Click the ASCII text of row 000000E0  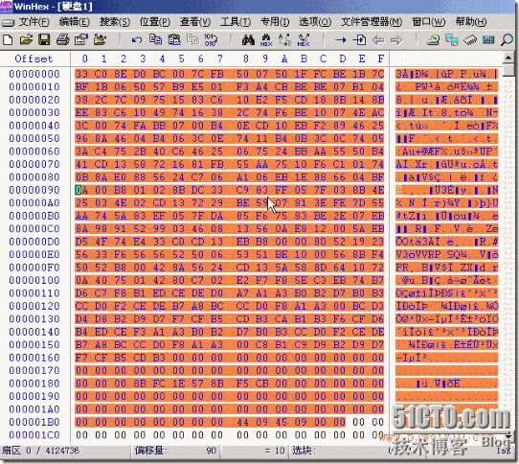coord(446,254)
